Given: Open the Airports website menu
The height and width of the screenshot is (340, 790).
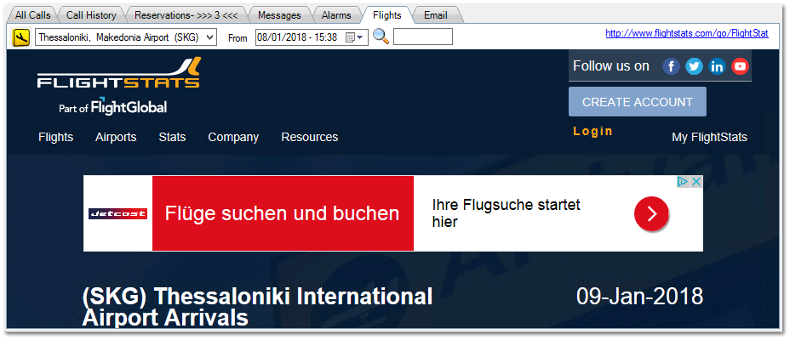Looking at the screenshot, I should pos(116,137).
